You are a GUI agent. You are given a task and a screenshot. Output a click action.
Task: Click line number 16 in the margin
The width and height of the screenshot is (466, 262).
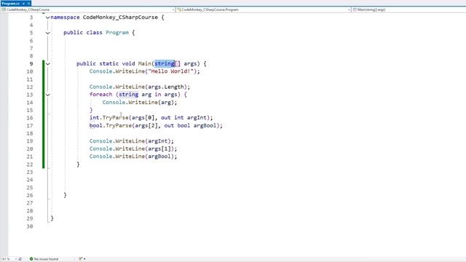click(x=30, y=118)
